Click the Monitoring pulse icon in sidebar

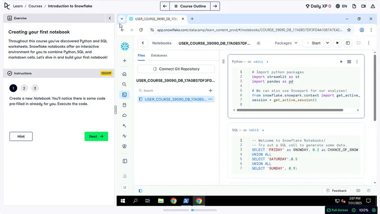pyautogui.click(x=124, y=136)
